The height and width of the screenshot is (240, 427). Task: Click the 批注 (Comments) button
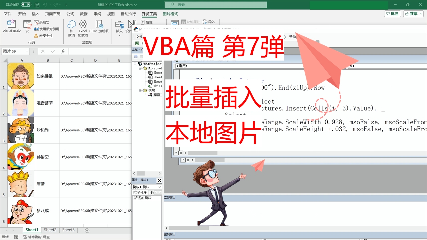[x=393, y=14]
